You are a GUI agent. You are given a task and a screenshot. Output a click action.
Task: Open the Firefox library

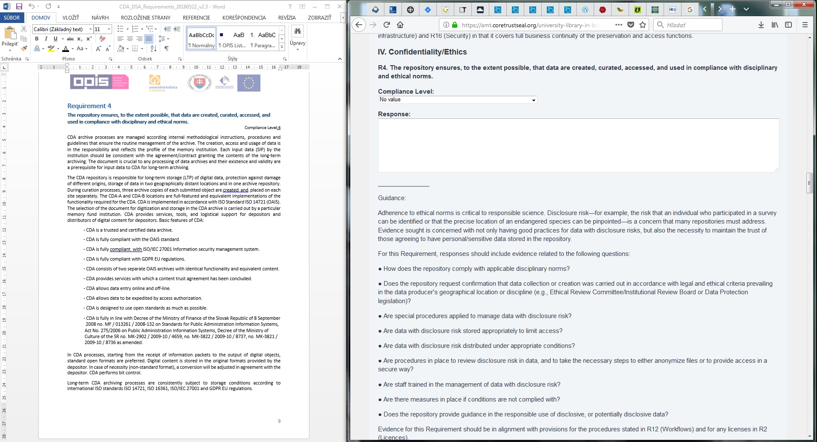pos(775,25)
